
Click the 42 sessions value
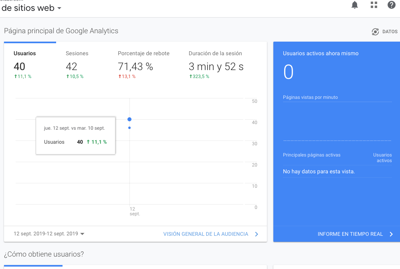pos(71,66)
